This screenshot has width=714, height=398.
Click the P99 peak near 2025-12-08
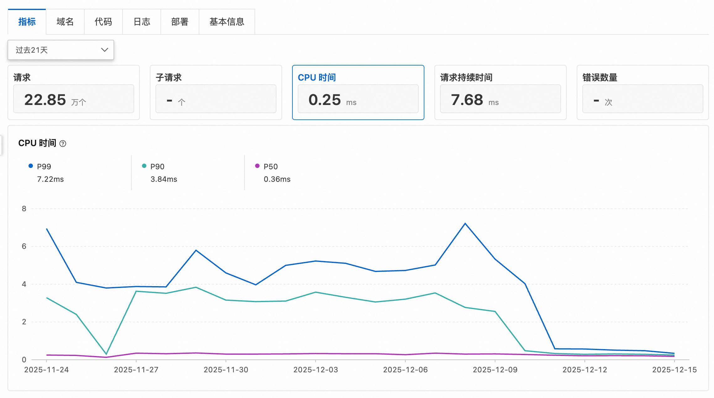[465, 223]
